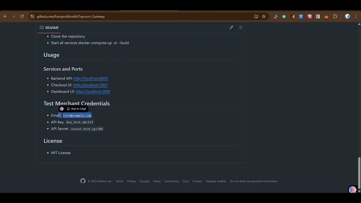Go back using the browser back arrow
The height and width of the screenshot is (203, 361).
[x=5, y=17]
